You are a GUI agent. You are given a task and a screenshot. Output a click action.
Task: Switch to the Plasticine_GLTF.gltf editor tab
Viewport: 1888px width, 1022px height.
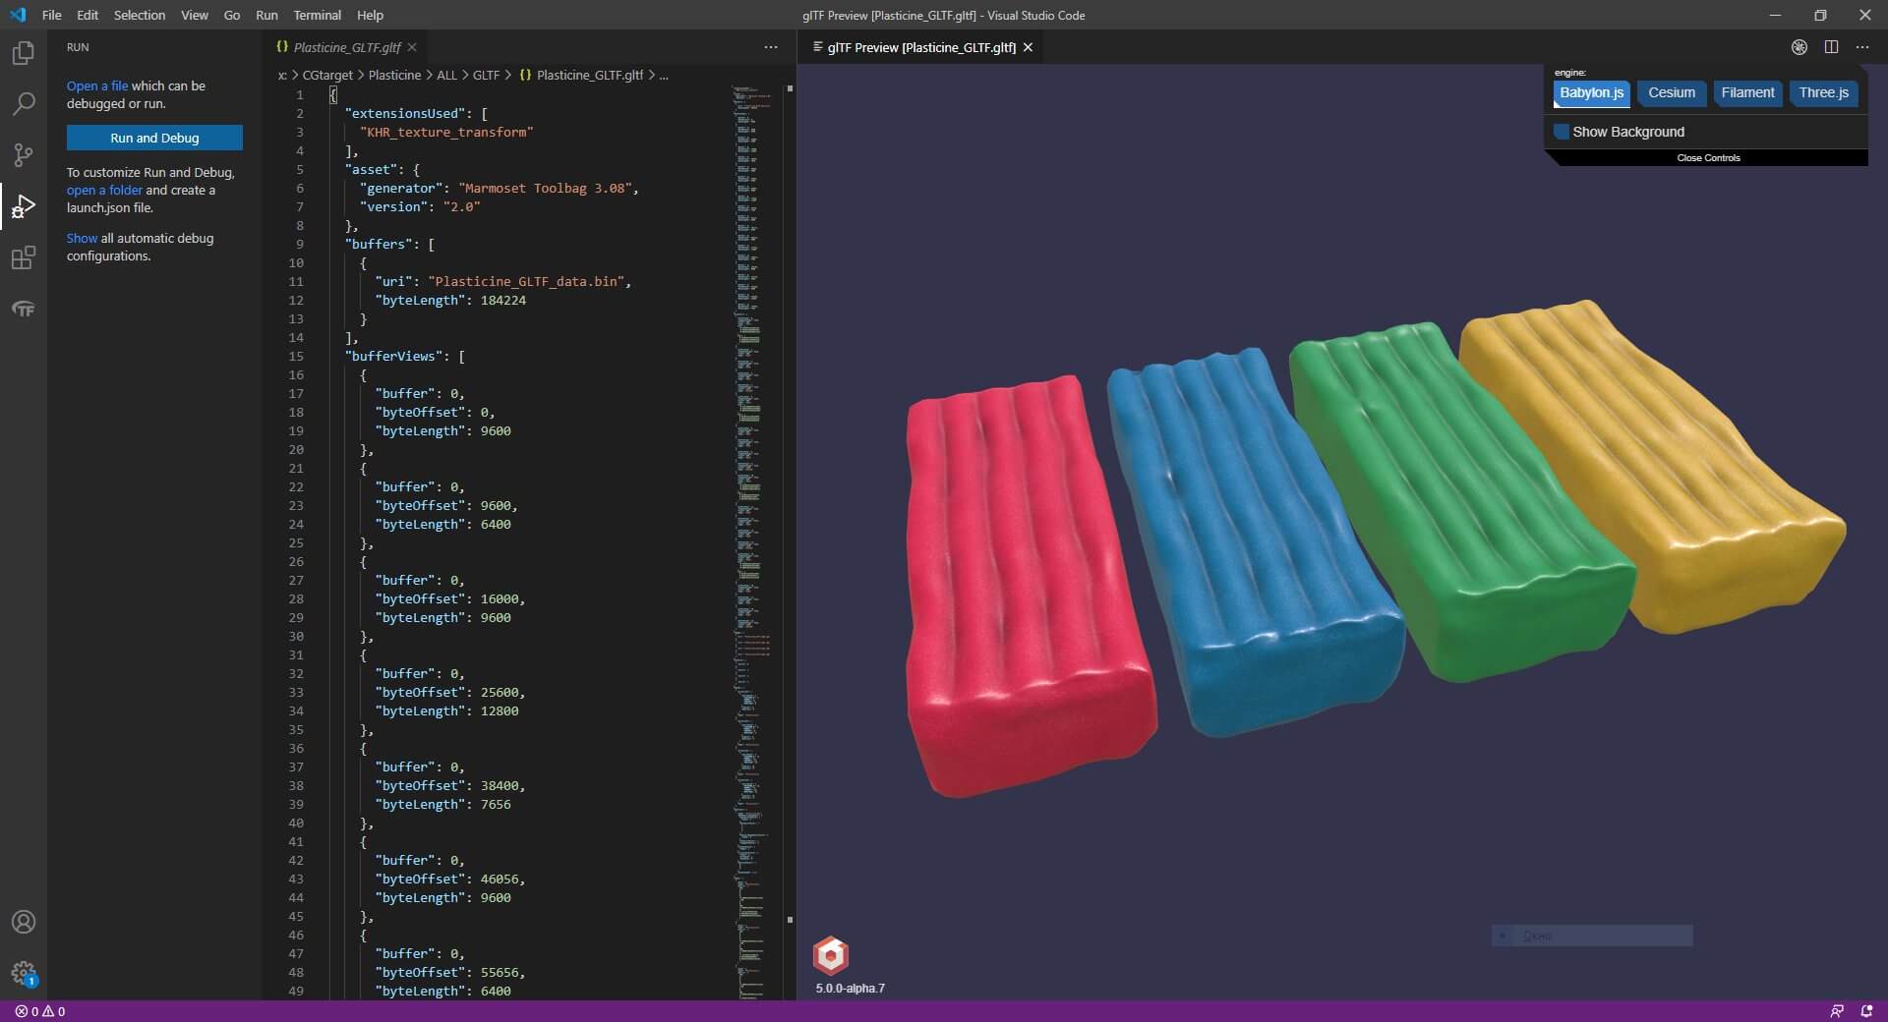[x=347, y=47]
